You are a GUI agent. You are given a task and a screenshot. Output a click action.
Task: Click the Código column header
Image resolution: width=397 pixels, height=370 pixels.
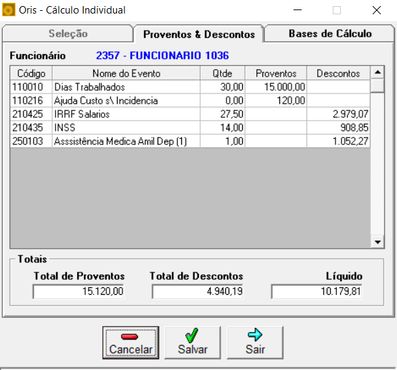point(31,73)
